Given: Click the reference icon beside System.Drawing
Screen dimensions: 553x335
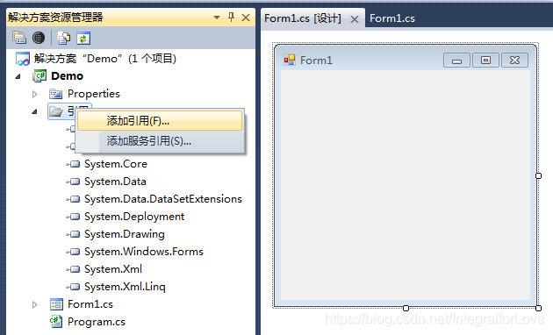Looking at the screenshot, I should 74,234.
